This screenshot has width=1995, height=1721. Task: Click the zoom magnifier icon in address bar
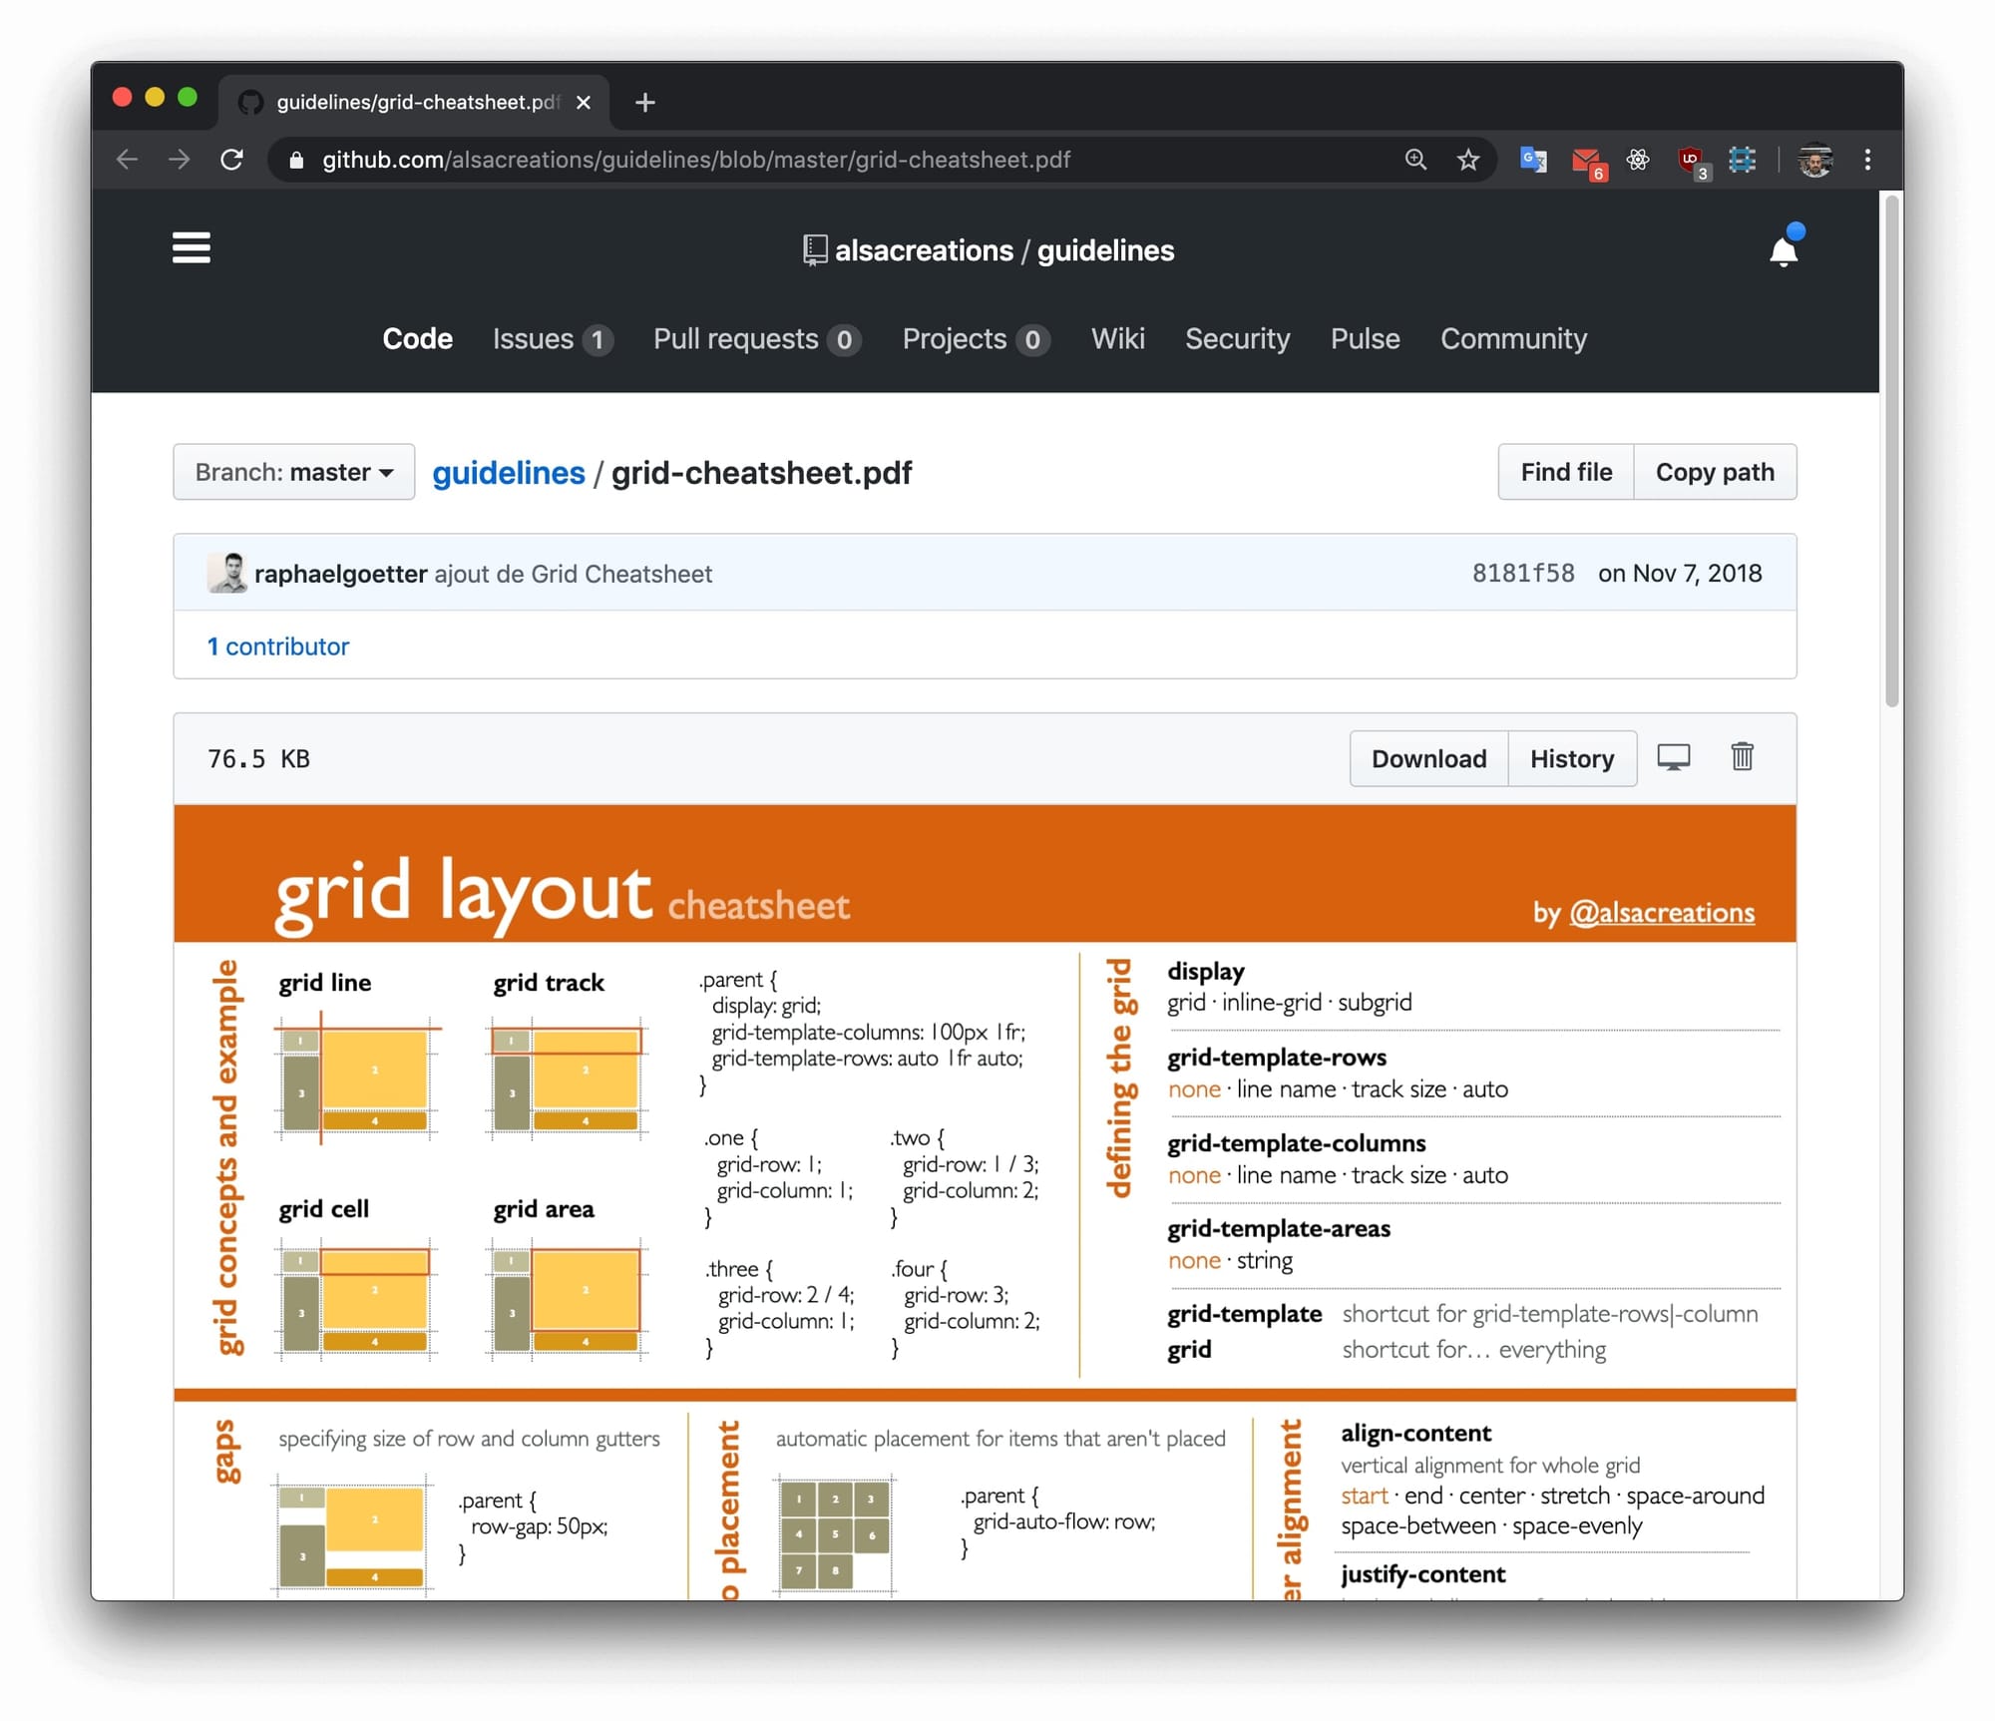point(1415,160)
